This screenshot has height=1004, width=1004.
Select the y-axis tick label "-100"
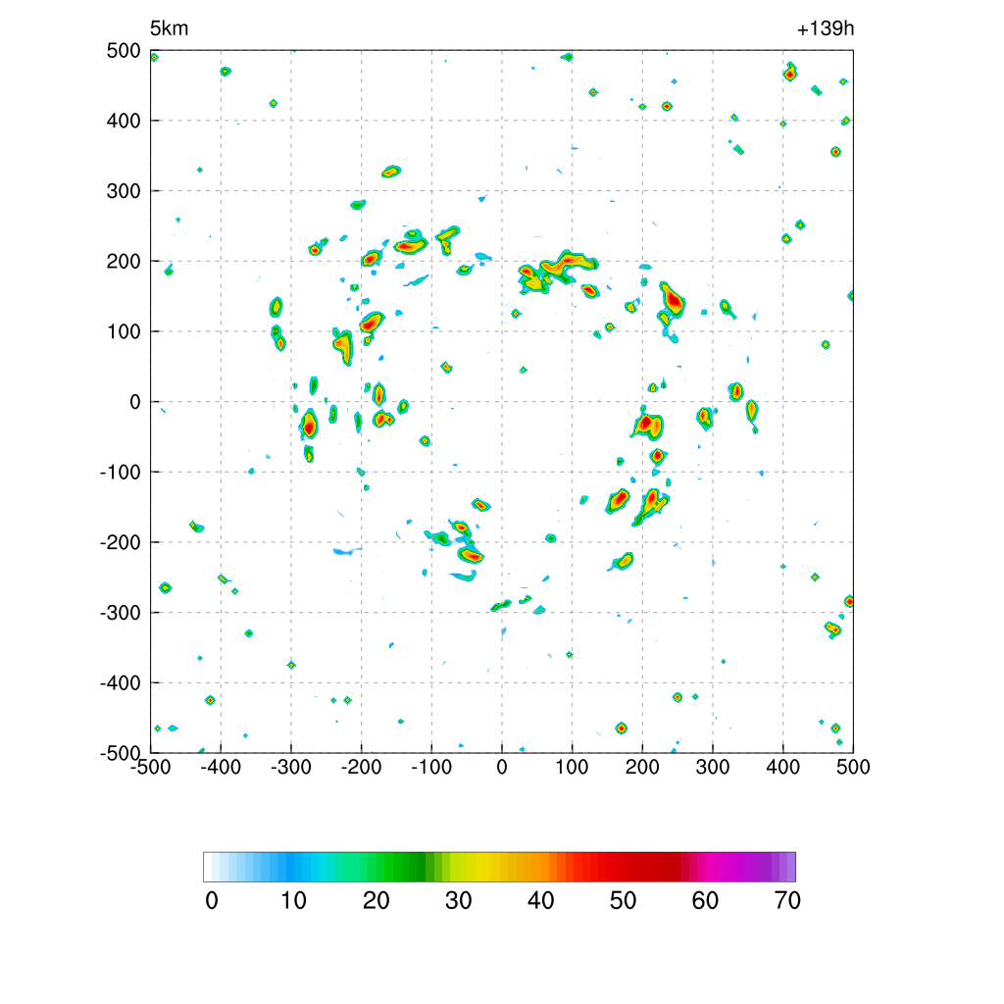(121, 473)
